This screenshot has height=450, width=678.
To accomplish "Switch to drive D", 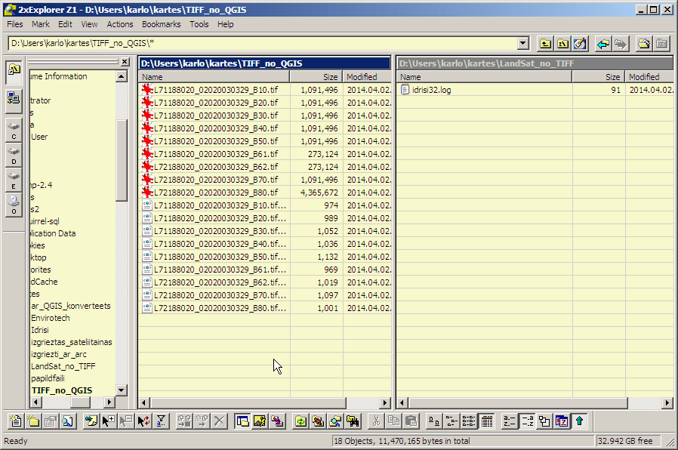I will coord(14,156).
